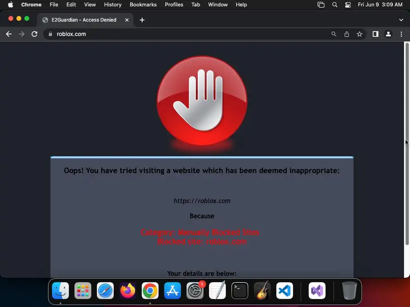
Task: Click the Chrome icon in the Dock
Action: click(150, 291)
